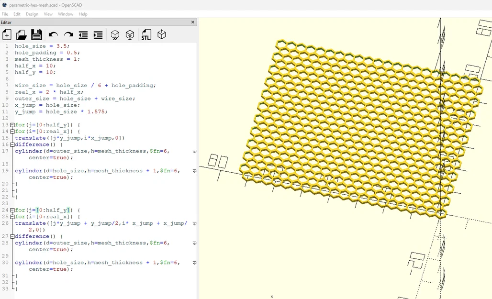Viewport: 492px width, 299px height.
Task: Open the View menu
Action: tap(48, 14)
